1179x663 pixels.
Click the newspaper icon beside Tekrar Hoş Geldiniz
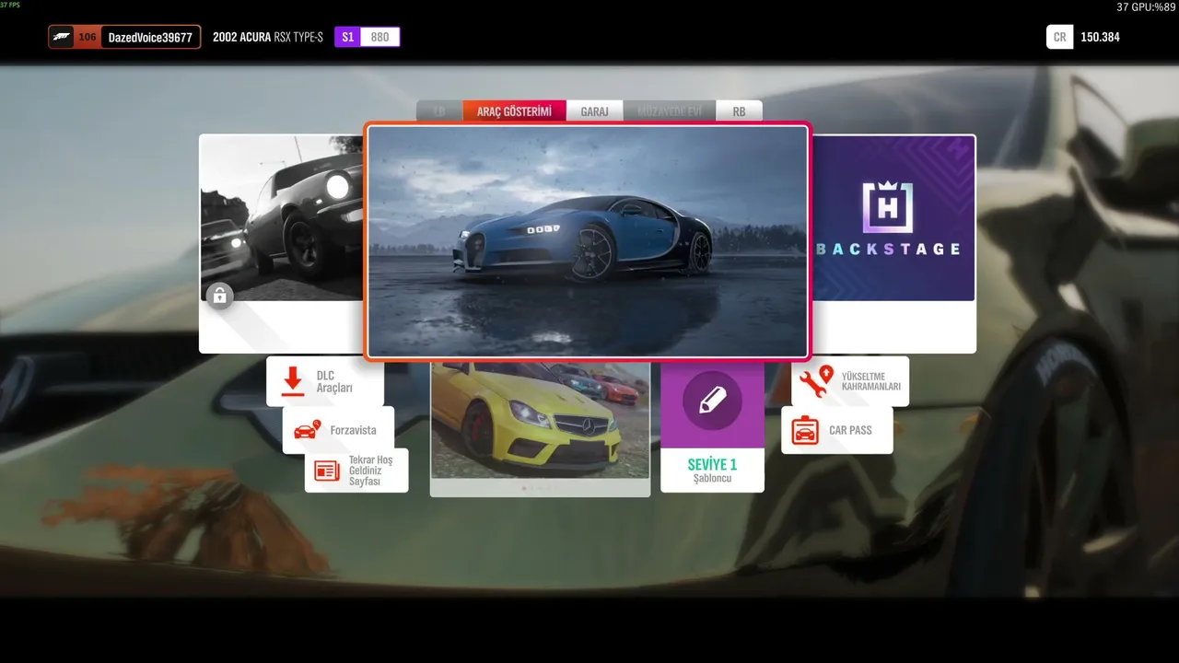(x=327, y=471)
